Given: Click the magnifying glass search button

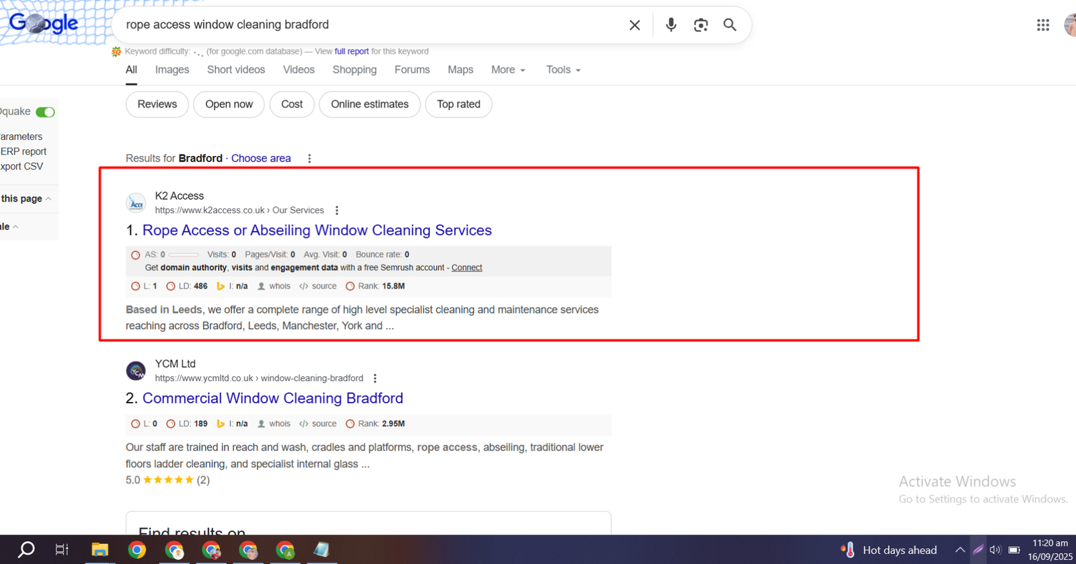Looking at the screenshot, I should click(x=730, y=25).
